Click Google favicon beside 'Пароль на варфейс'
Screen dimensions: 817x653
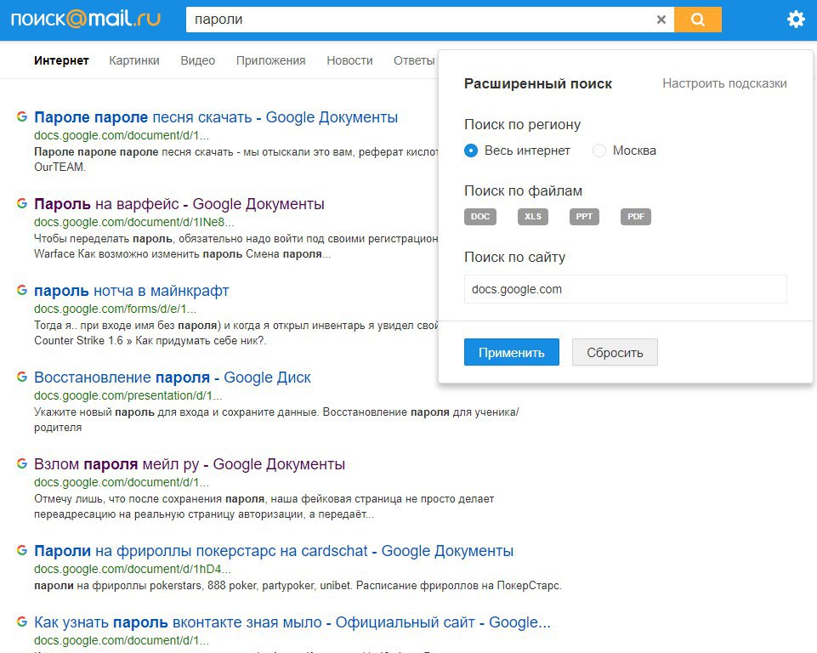tap(22, 203)
